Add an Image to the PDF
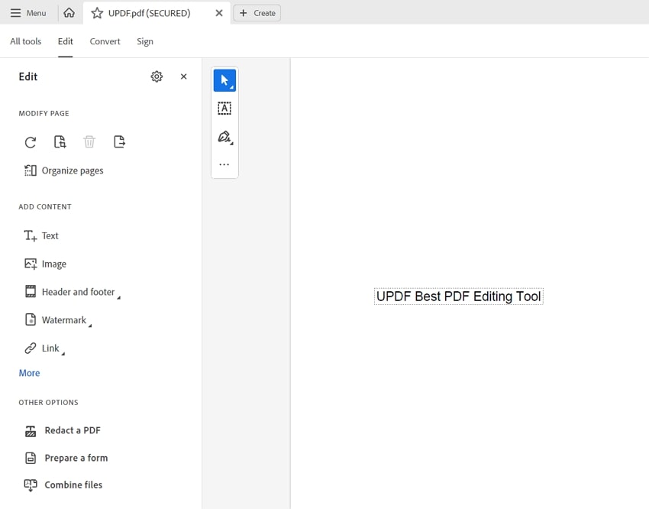Screen dimensions: 649x509 tap(45, 264)
